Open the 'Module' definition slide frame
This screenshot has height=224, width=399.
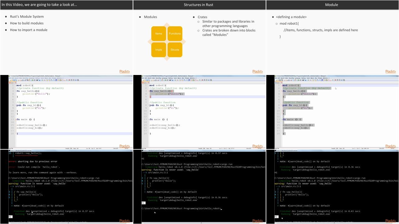click(332, 37)
